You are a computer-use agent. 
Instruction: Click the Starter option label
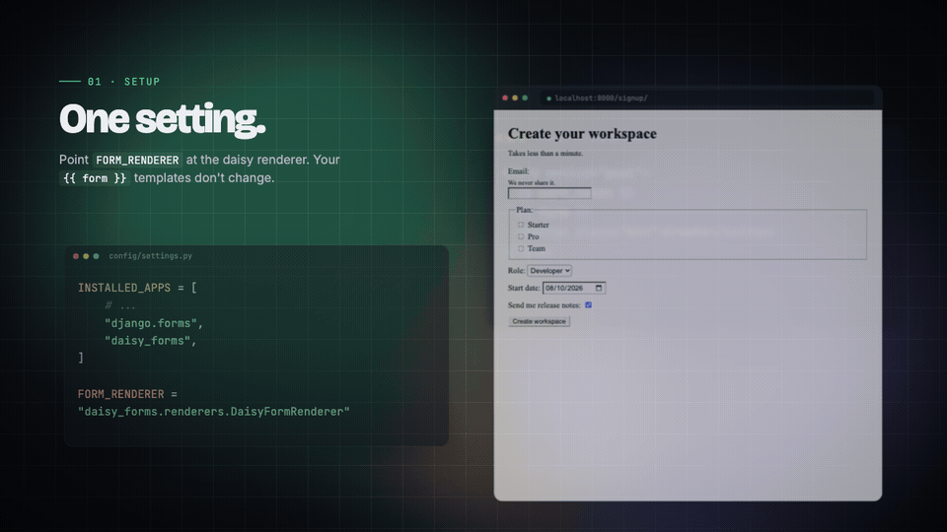(x=539, y=225)
